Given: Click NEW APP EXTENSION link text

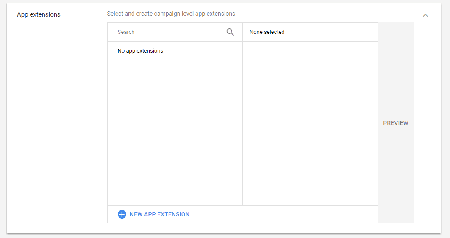Looking at the screenshot, I should (x=159, y=214).
